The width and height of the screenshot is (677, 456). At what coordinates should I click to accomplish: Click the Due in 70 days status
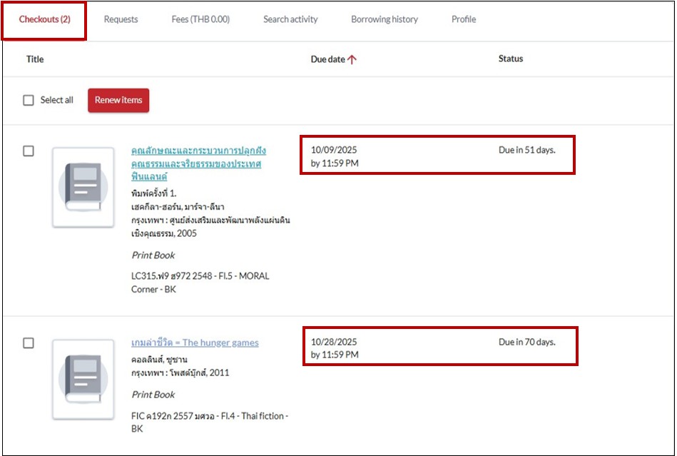pos(526,343)
